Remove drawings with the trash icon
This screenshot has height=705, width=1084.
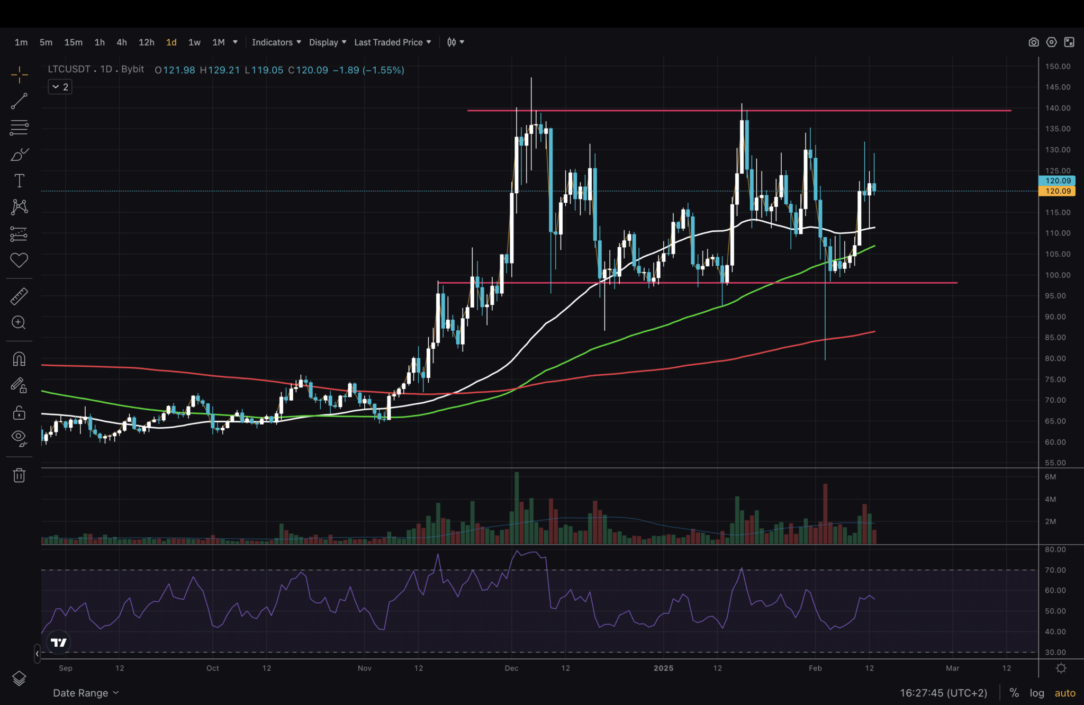[19, 475]
